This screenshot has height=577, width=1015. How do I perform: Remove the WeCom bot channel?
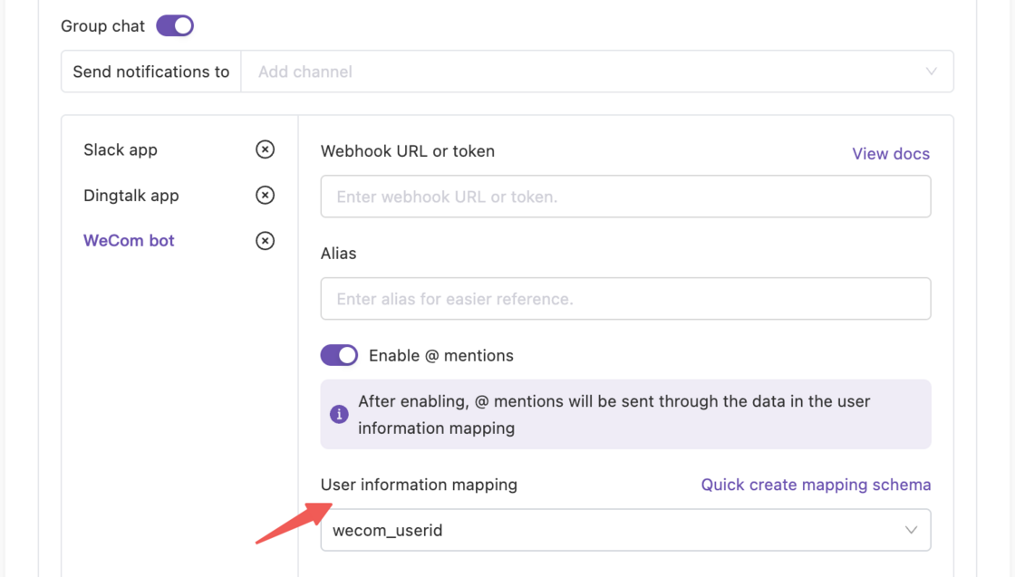click(265, 240)
